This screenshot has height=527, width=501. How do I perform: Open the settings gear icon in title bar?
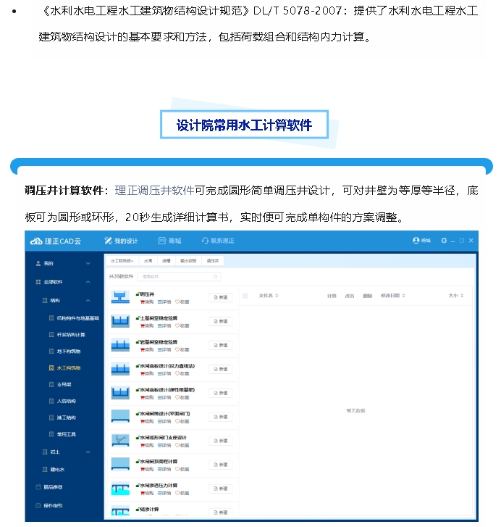pos(445,240)
